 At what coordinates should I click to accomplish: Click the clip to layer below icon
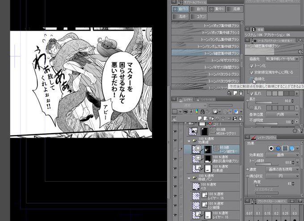coord(186,111)
